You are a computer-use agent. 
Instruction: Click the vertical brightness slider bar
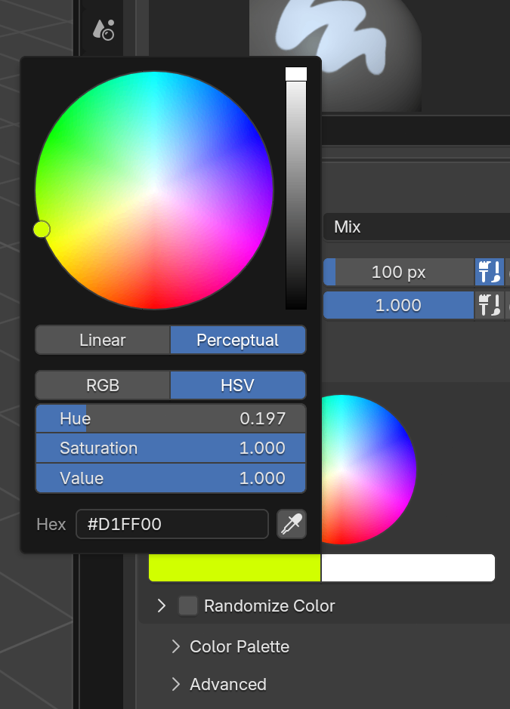(x=295, y=189)
